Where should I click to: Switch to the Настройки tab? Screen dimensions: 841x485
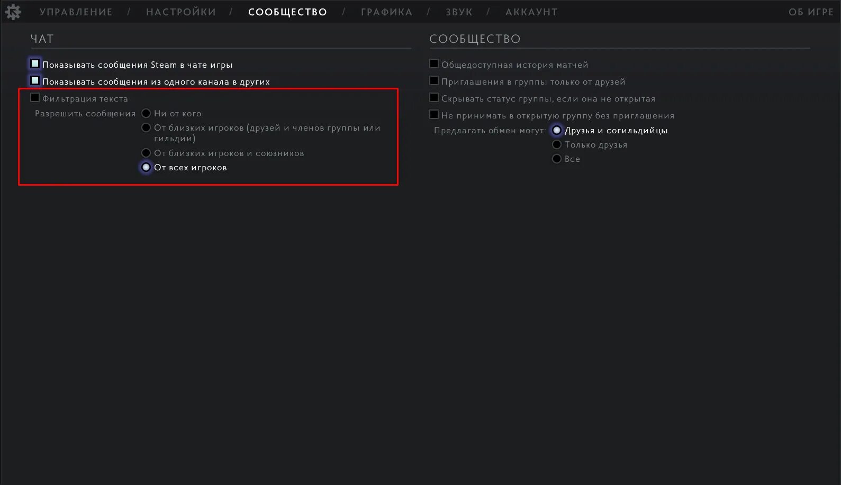(x=181, y=12)
